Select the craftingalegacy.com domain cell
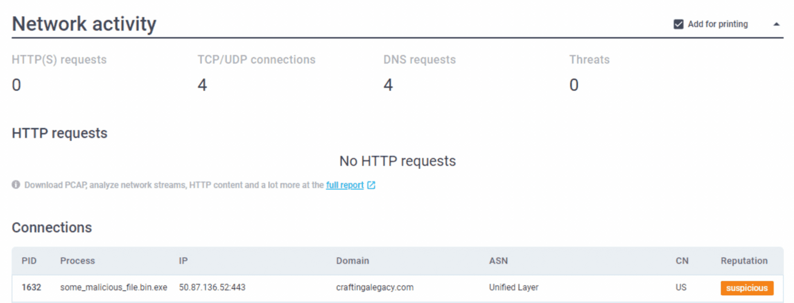 pyautogui.click(x=375, y=287)
